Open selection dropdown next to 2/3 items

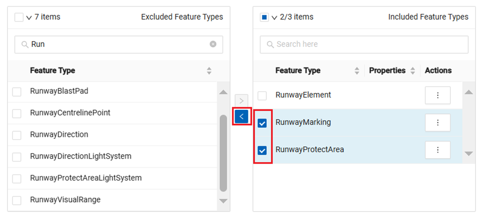coord(275,17)
